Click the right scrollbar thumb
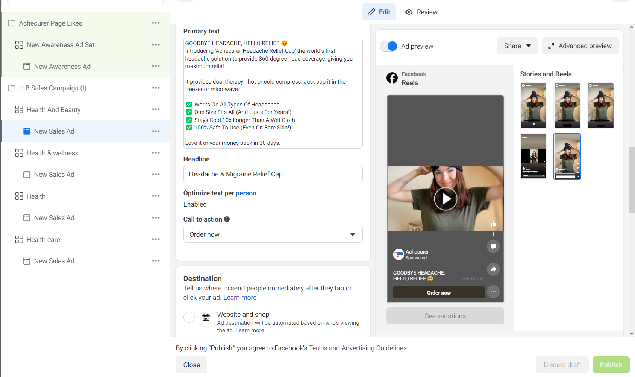 coord(632,180)
